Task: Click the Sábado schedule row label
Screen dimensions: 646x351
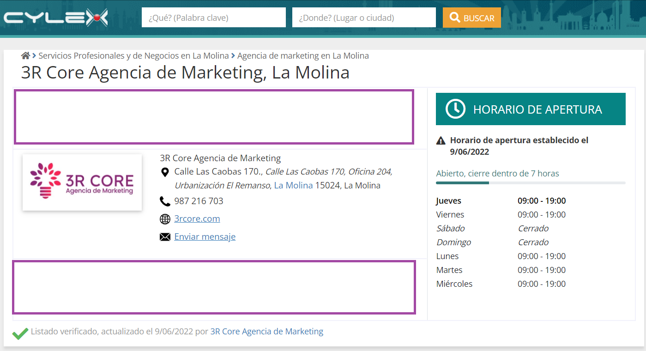Action: click(450, 229)
